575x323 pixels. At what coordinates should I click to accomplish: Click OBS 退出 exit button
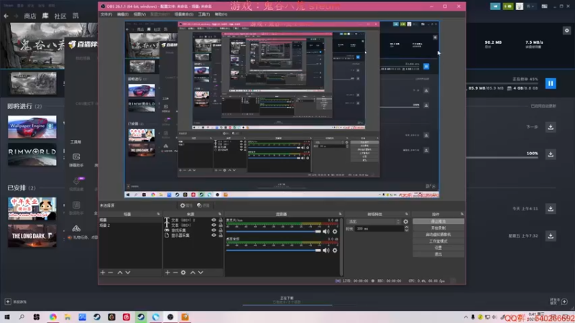click(438, 254)
